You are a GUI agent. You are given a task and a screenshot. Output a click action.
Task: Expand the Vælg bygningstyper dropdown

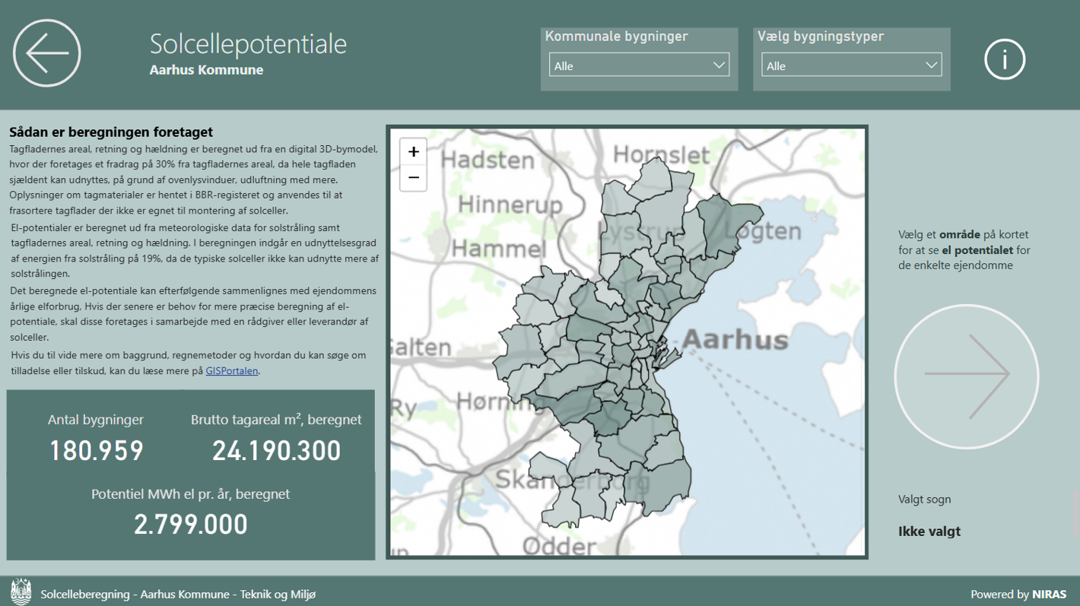(851, 65)
